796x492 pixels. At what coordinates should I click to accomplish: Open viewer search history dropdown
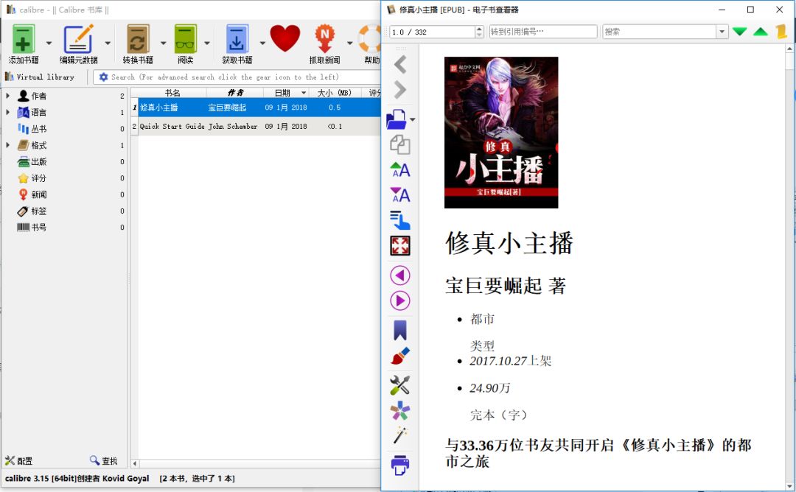click(722, 32)
